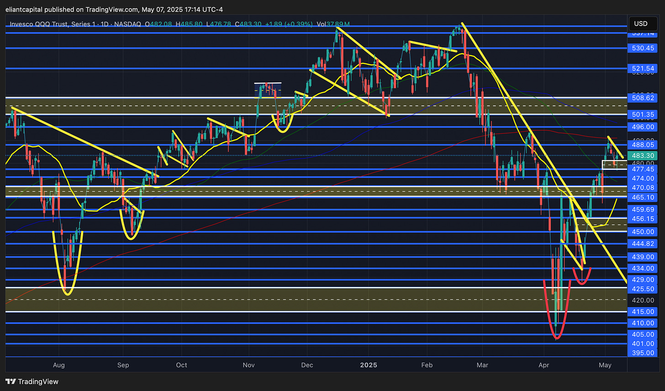Select the 508.62 price label

pyautogui.click(x=643, y=98)
